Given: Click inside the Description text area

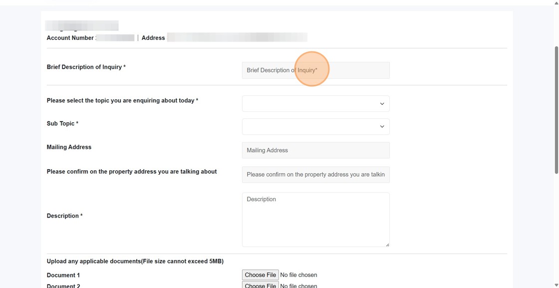Looking at the screenshot, I should pyautogui.click(x=315, y=220).
